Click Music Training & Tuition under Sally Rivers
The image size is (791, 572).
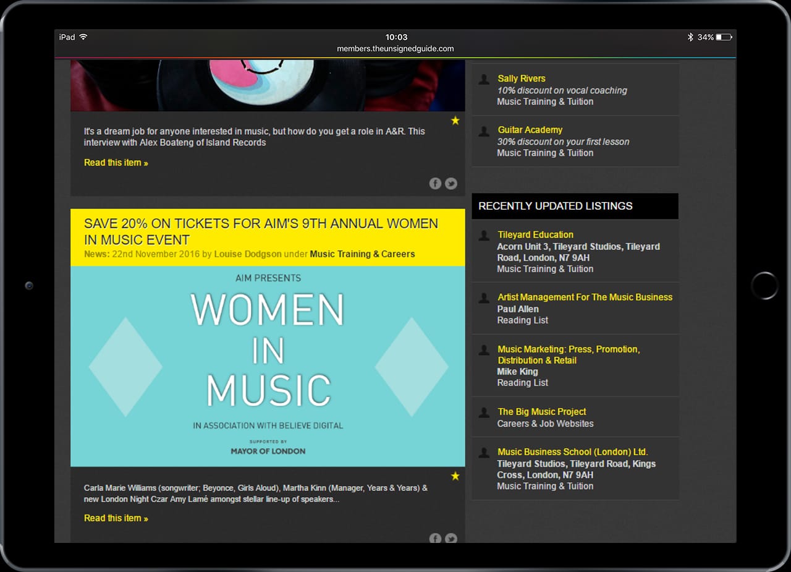[x=545, y=101]
